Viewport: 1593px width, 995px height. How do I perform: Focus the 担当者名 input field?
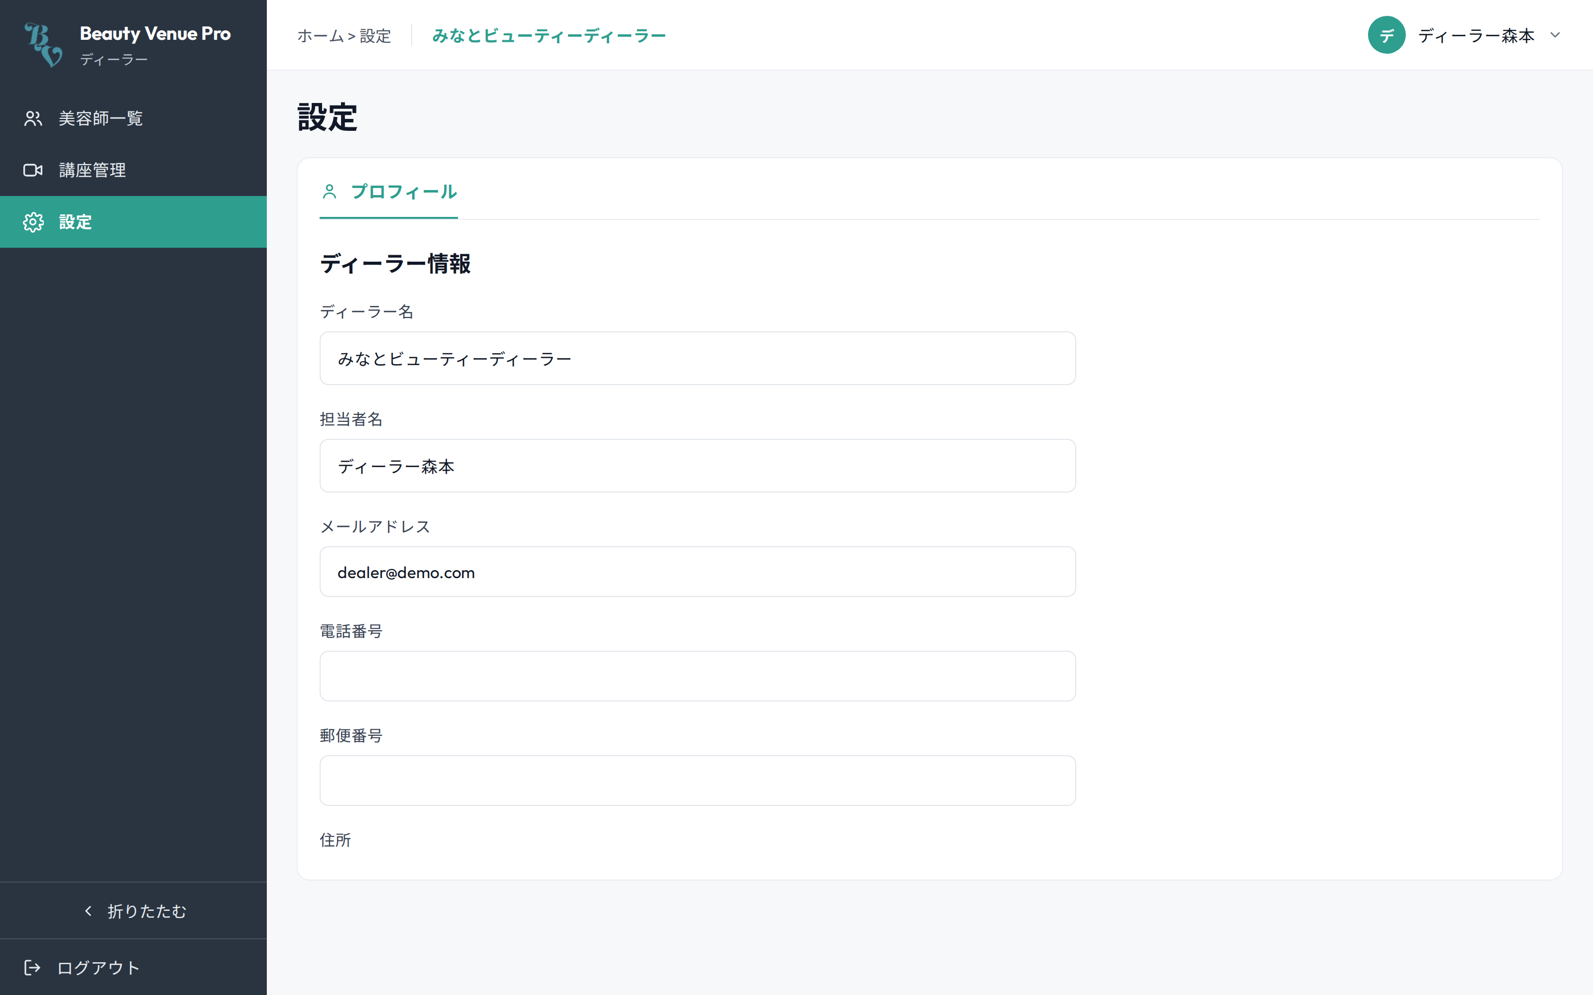[x=698, y=466]
